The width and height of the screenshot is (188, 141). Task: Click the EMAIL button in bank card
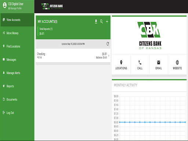(x=159, y=65)
